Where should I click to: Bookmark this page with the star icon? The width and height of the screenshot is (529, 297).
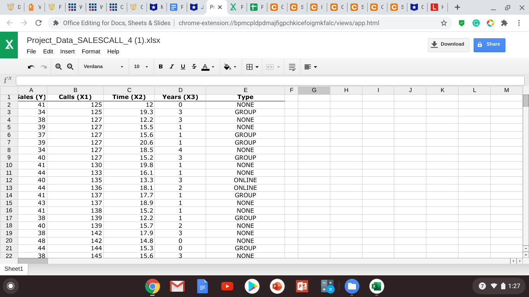(x=444, y=23)
